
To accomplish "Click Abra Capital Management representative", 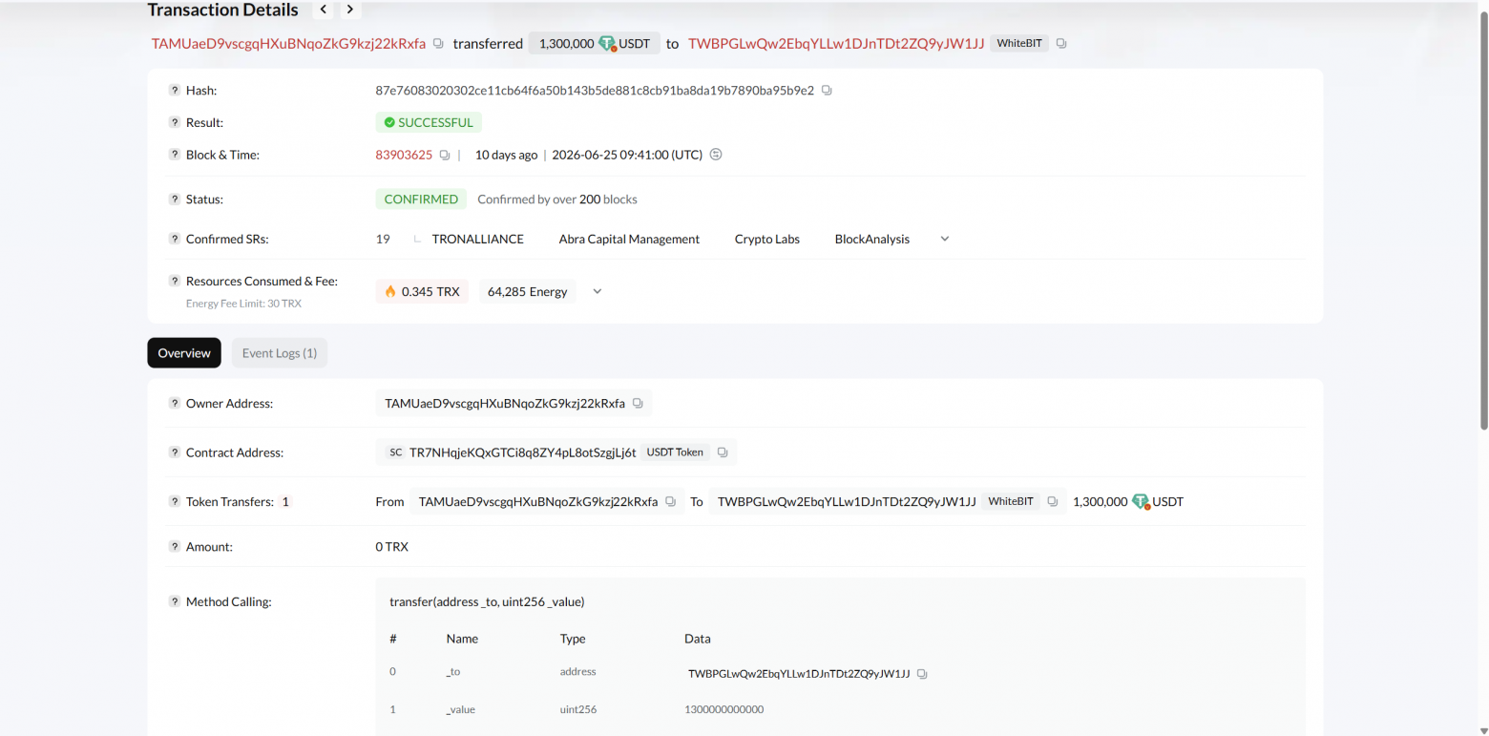I will click(629, 240).
